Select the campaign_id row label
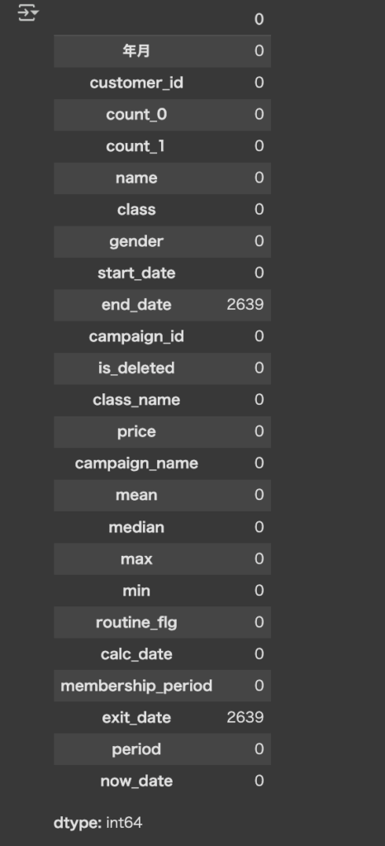Viewport: 385px width, 846px height. click(136, 337)
